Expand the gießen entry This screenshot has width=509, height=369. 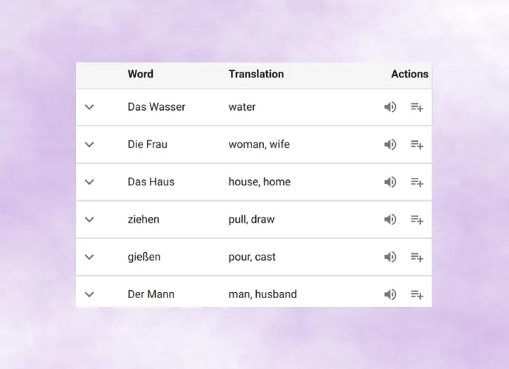point(89,257)
